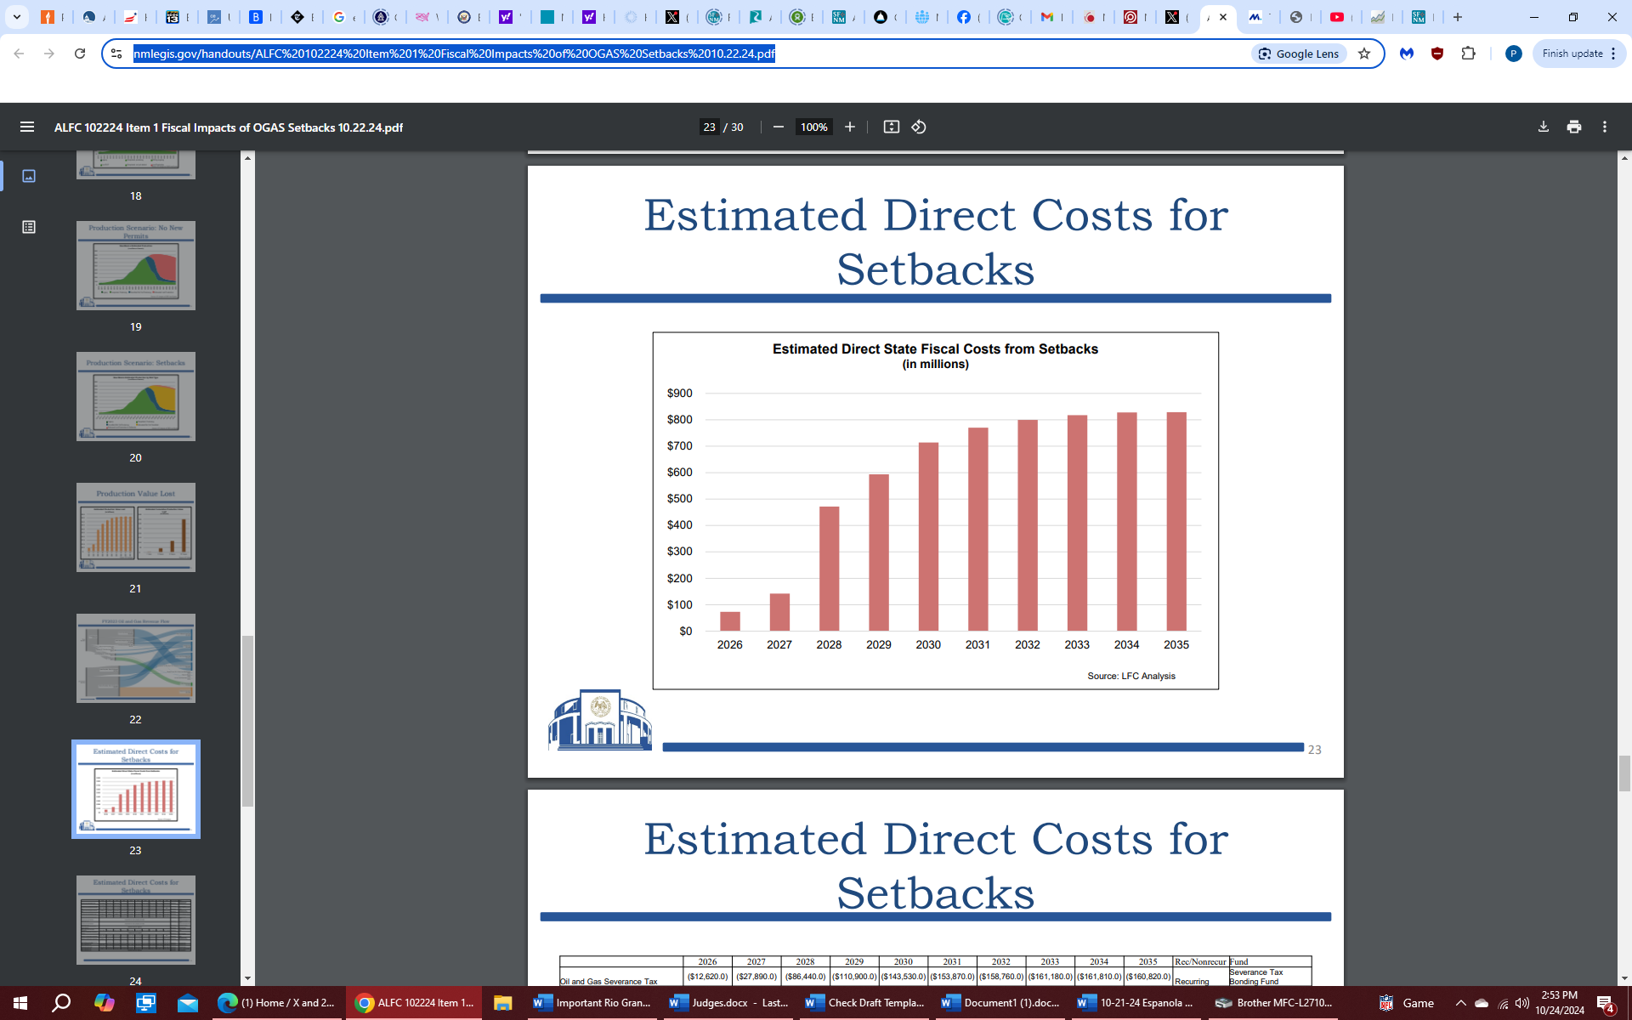Screen dimensions: 1632x1020
Task: Switch sidebar to document outline view
Action: [x=29, y=227]
